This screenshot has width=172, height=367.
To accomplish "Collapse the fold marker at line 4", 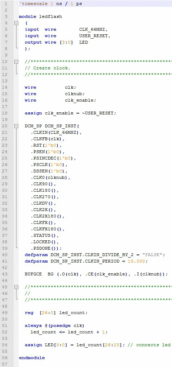I will (16, 23).
